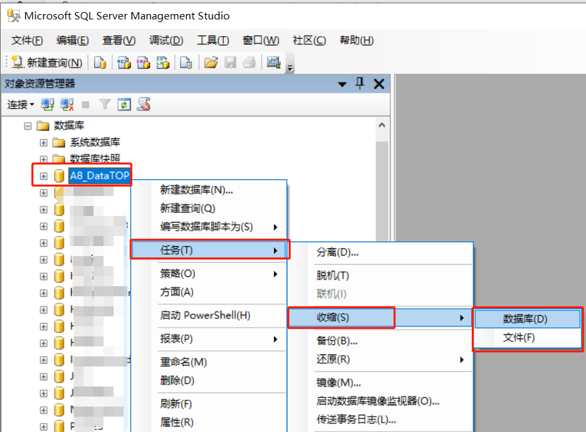
Task: Choose 数据库(D) in shrink submenu
Action: [527, 319]
